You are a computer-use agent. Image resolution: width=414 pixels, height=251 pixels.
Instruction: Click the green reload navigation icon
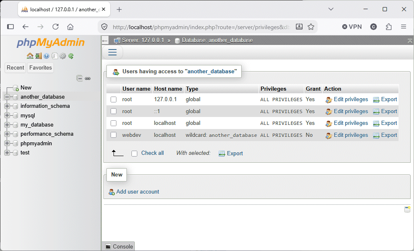pyautogui.click(x=71, y=56)
